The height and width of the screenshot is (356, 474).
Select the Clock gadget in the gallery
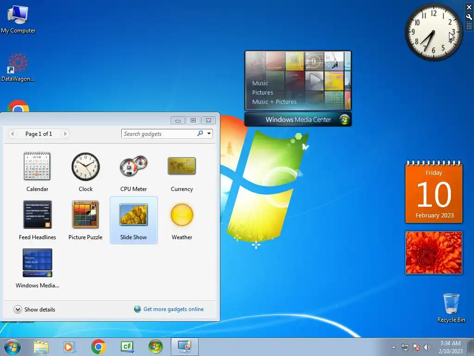[86, 172]
